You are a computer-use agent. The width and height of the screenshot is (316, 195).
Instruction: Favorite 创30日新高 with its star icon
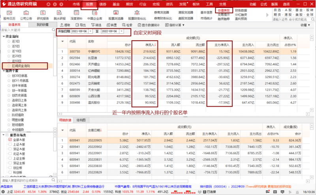pos(9,76)
